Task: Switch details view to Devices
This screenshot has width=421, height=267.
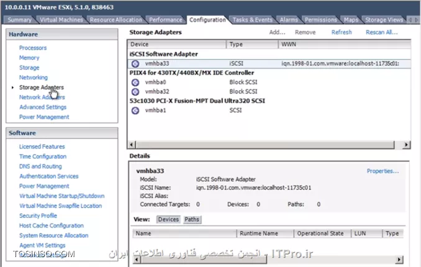Action: (168, 219)
